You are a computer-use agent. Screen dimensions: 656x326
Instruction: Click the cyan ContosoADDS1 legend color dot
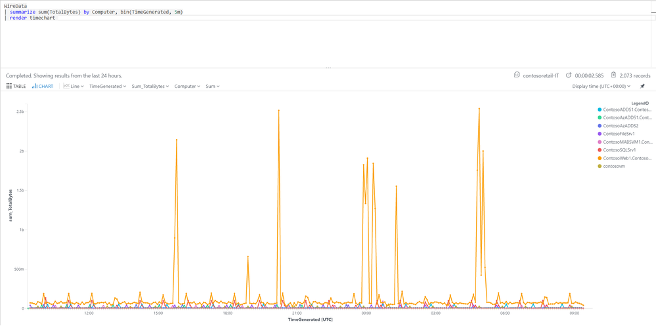[600, 110]
